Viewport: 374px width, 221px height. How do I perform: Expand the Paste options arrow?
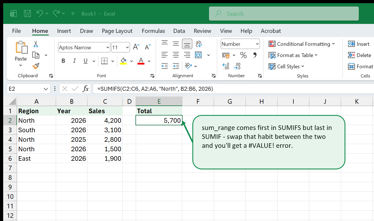click(x=21, y=65)
